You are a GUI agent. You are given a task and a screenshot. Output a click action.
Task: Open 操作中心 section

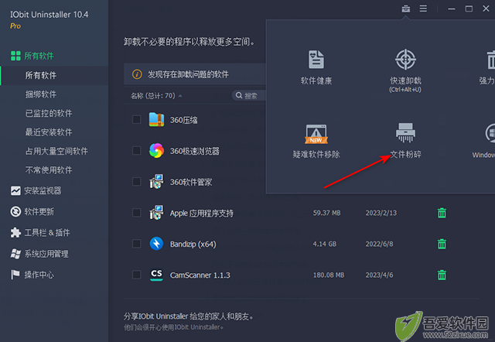coord(32,275)
